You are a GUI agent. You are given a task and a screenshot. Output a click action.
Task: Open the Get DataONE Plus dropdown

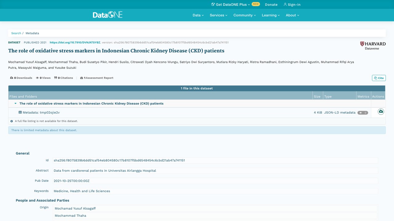coord(231,5)
